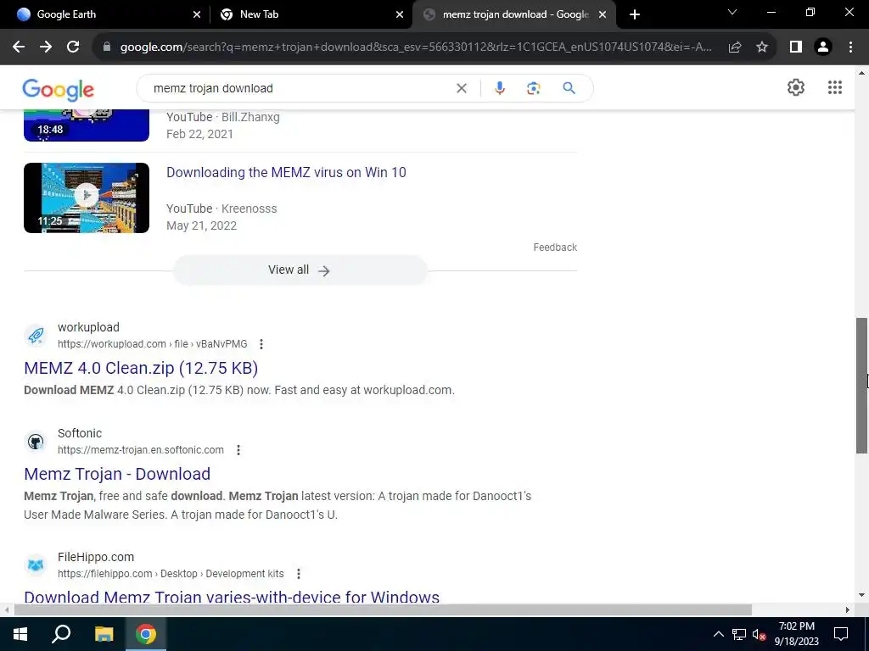Close the New Tab tab
This screenshot has height=651, width=869.
400,14
